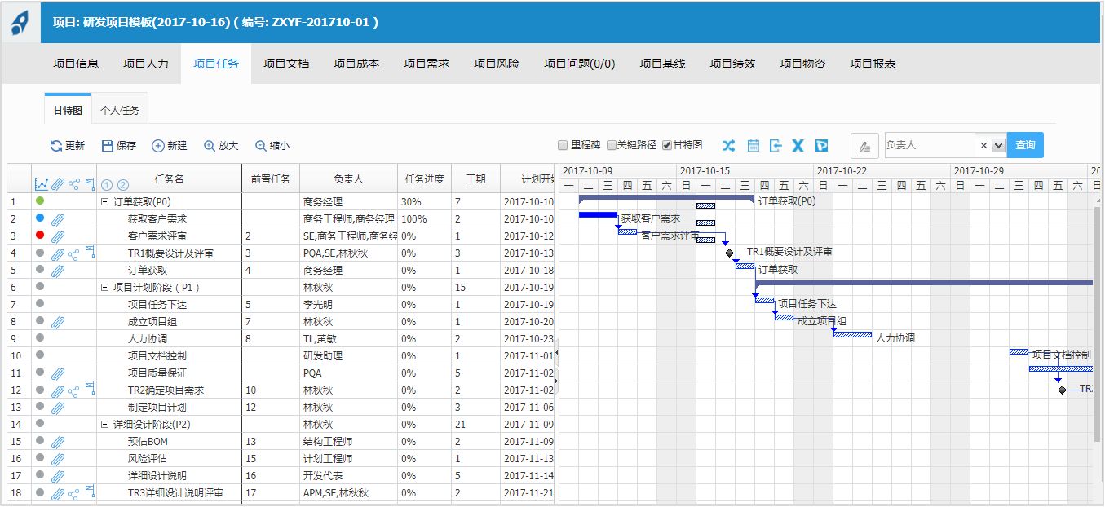Click the paperclip attachment on row 2
The image size is (1105, 507).
coord(57,219)
